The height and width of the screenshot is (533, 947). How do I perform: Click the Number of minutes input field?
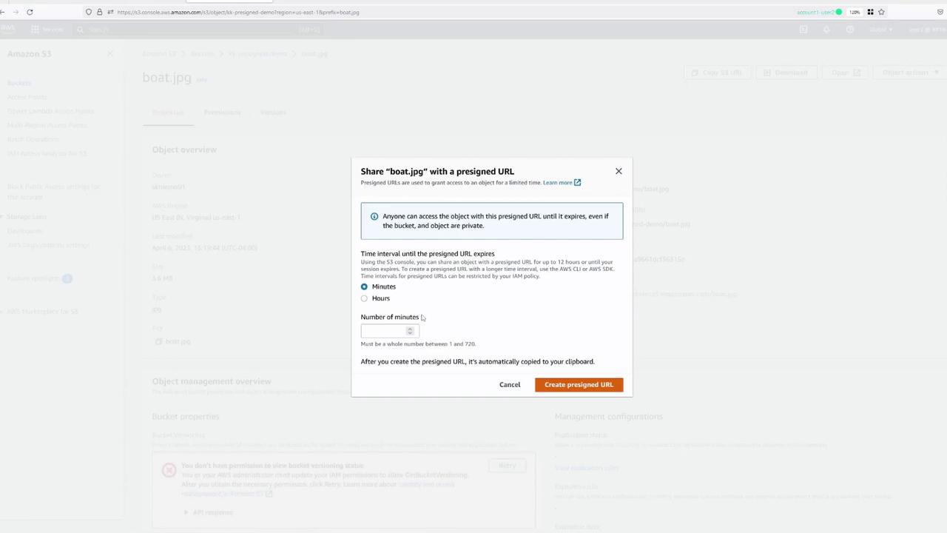[389, 331]
